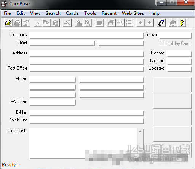Click the open file folder icon
This screenshot has height=169, width=195.
coord(8,23)
